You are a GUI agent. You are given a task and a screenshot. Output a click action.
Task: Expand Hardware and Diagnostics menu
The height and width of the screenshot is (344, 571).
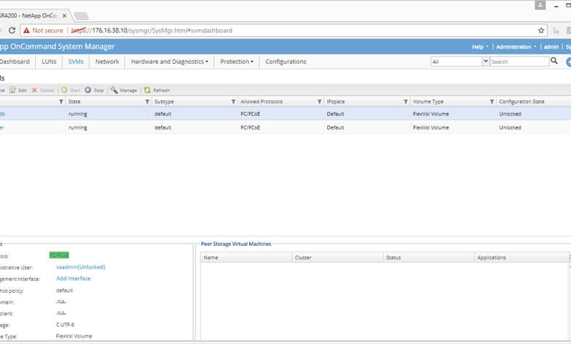pos(170,61)
